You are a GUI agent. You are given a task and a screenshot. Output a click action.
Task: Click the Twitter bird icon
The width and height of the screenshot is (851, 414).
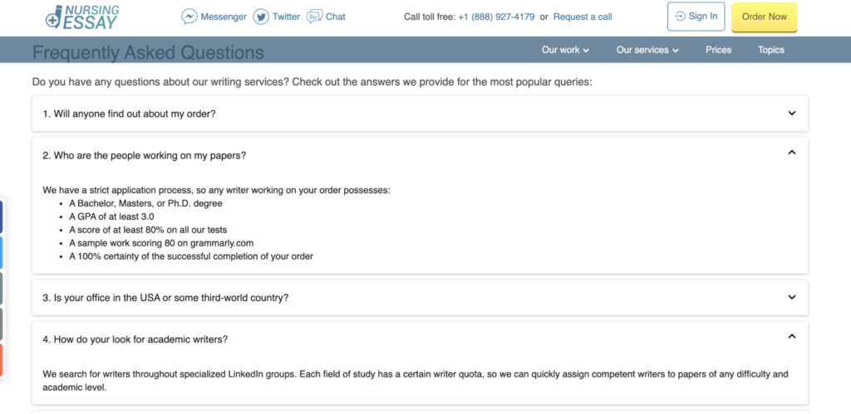point(261,17)
